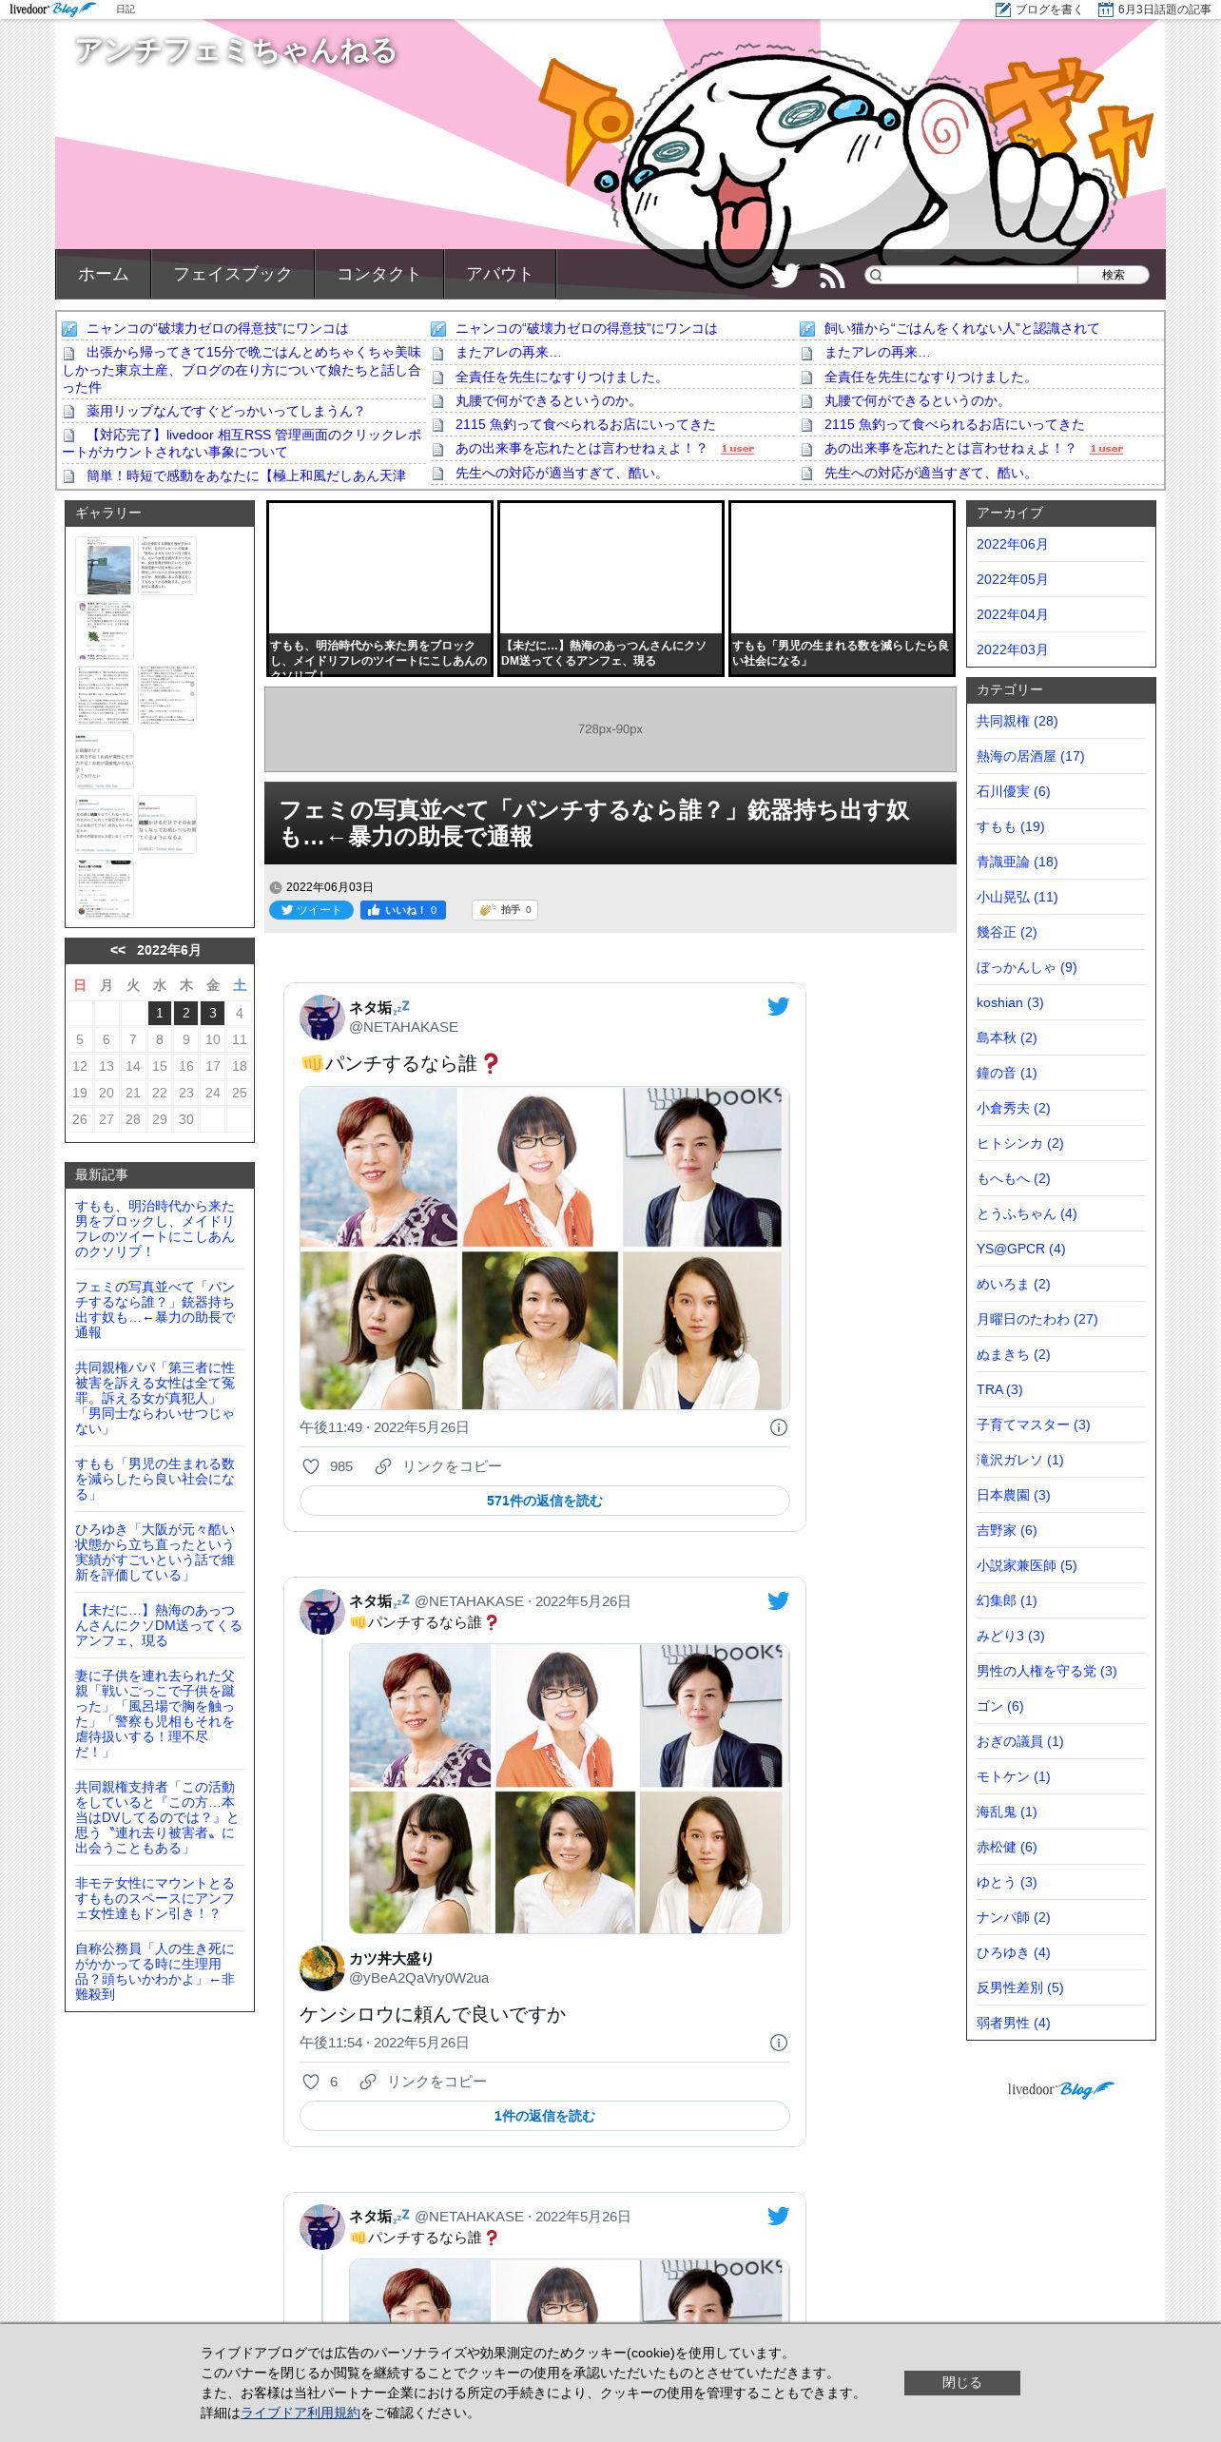Like the カツ丼大盛り tweet with 6 hearts
Screen dimensions: 1221x2442
pos(310,2082)
